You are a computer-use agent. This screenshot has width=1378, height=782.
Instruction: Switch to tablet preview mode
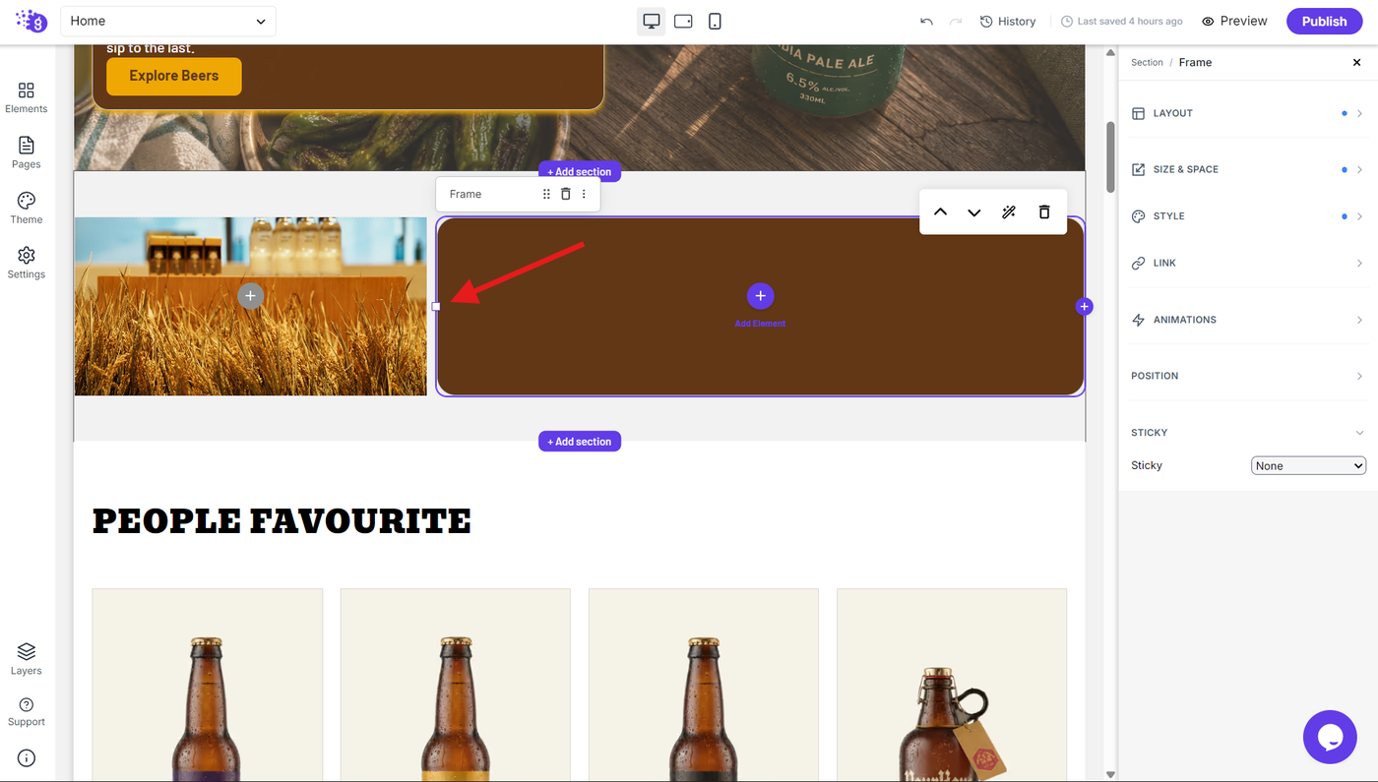point(683,21)
